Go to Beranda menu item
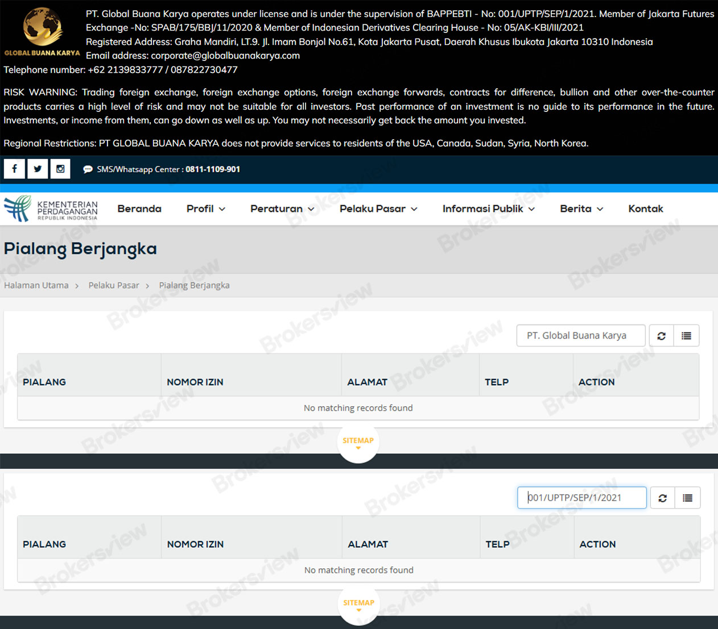718x629 pixels. tap(139, 209)
